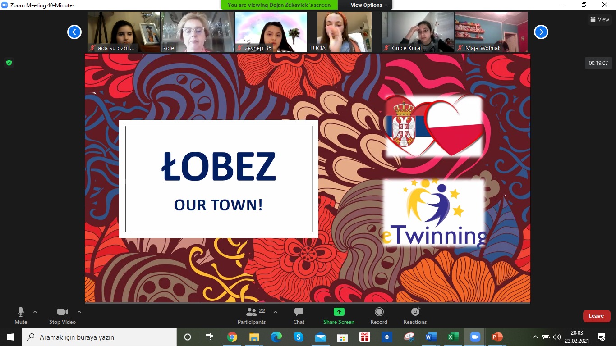
Task: Show previous participants with left arrow
Action: coord(74,32)
